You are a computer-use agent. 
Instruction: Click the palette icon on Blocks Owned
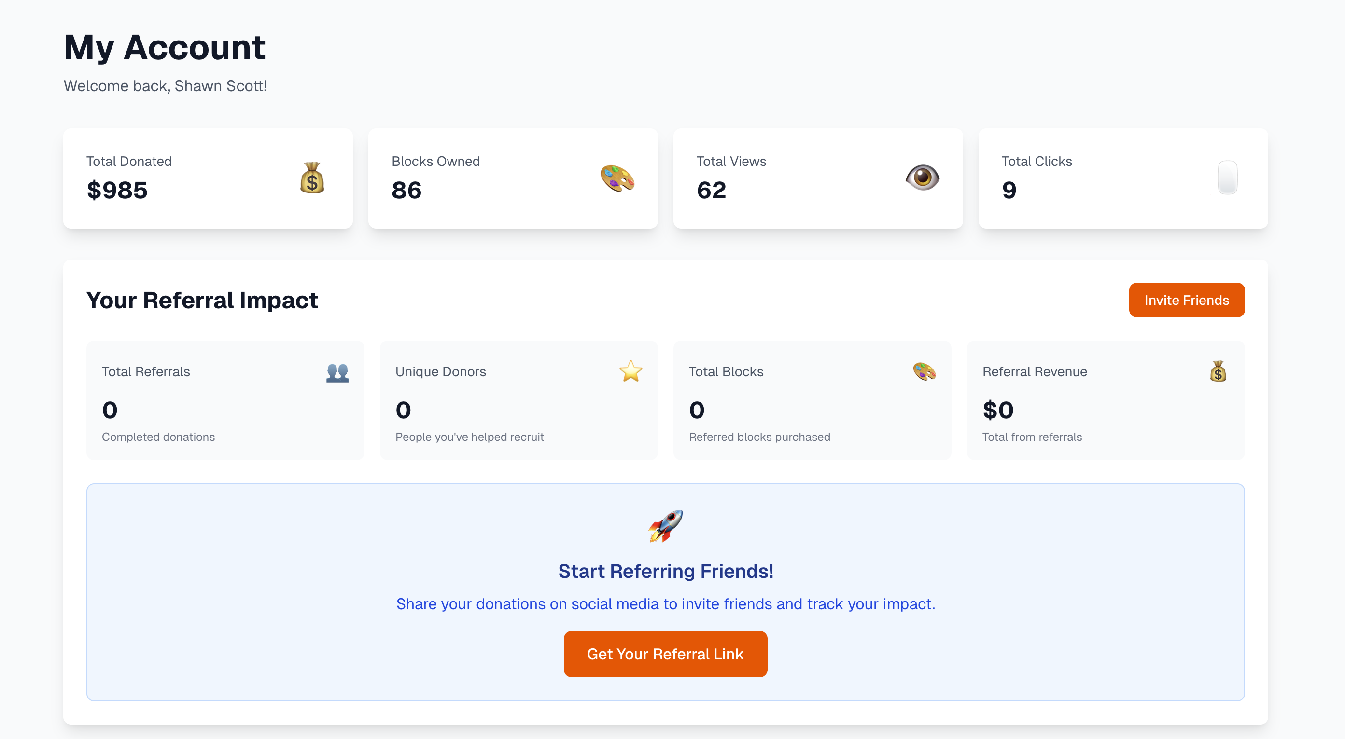click(617, 178)
